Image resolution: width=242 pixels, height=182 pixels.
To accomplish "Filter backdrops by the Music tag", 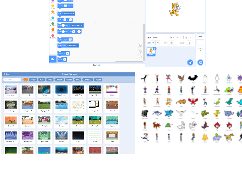I will coord(42,79).
